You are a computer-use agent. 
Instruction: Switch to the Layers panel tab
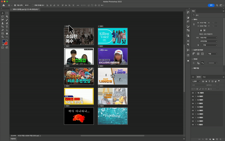coord(199,77)
